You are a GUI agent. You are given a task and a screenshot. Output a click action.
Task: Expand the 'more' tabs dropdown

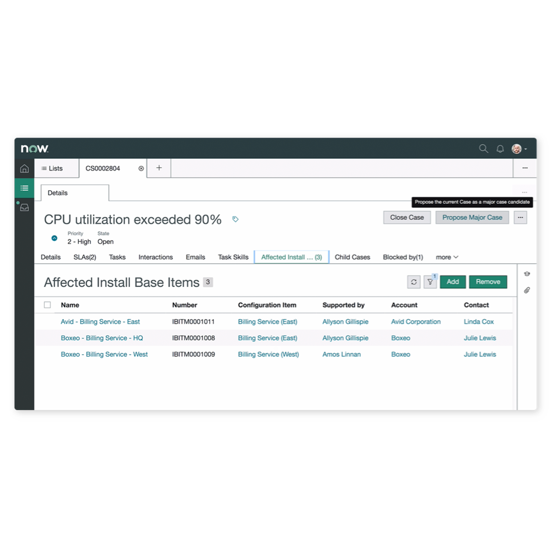coord(447,257)
